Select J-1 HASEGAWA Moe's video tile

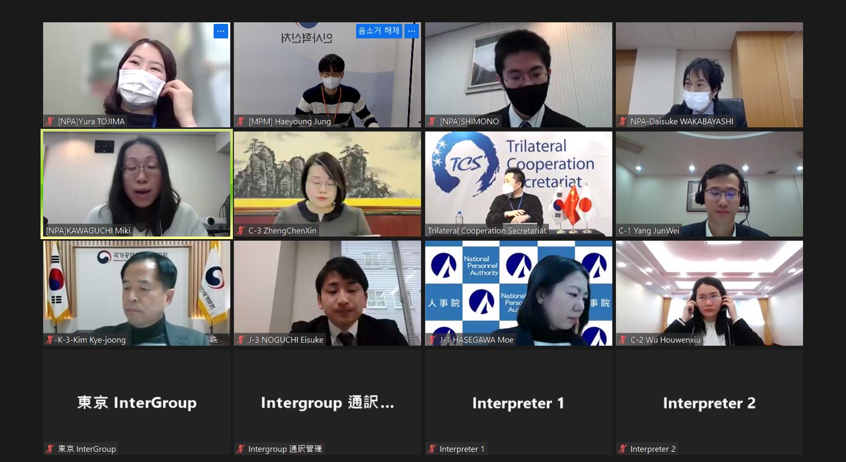click(519, 293)
